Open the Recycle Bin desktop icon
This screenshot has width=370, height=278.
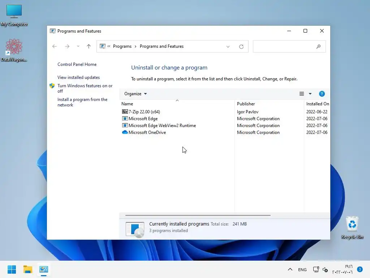[x=352, y=227]
